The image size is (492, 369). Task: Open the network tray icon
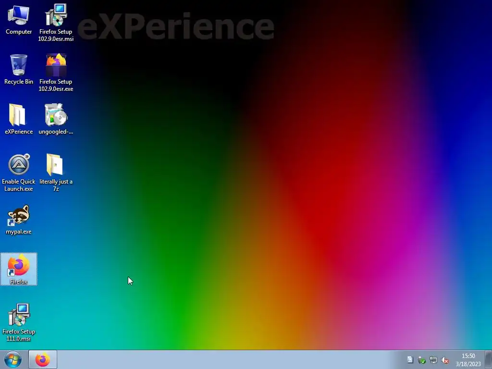(x=433, y=360)
